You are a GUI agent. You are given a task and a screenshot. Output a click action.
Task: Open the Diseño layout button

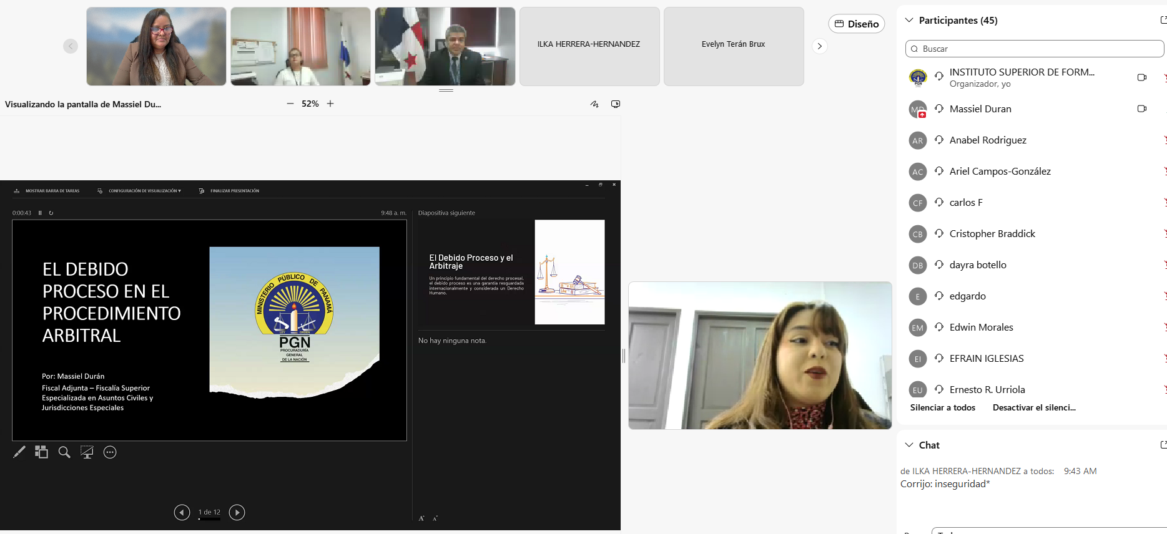[856, 24]
